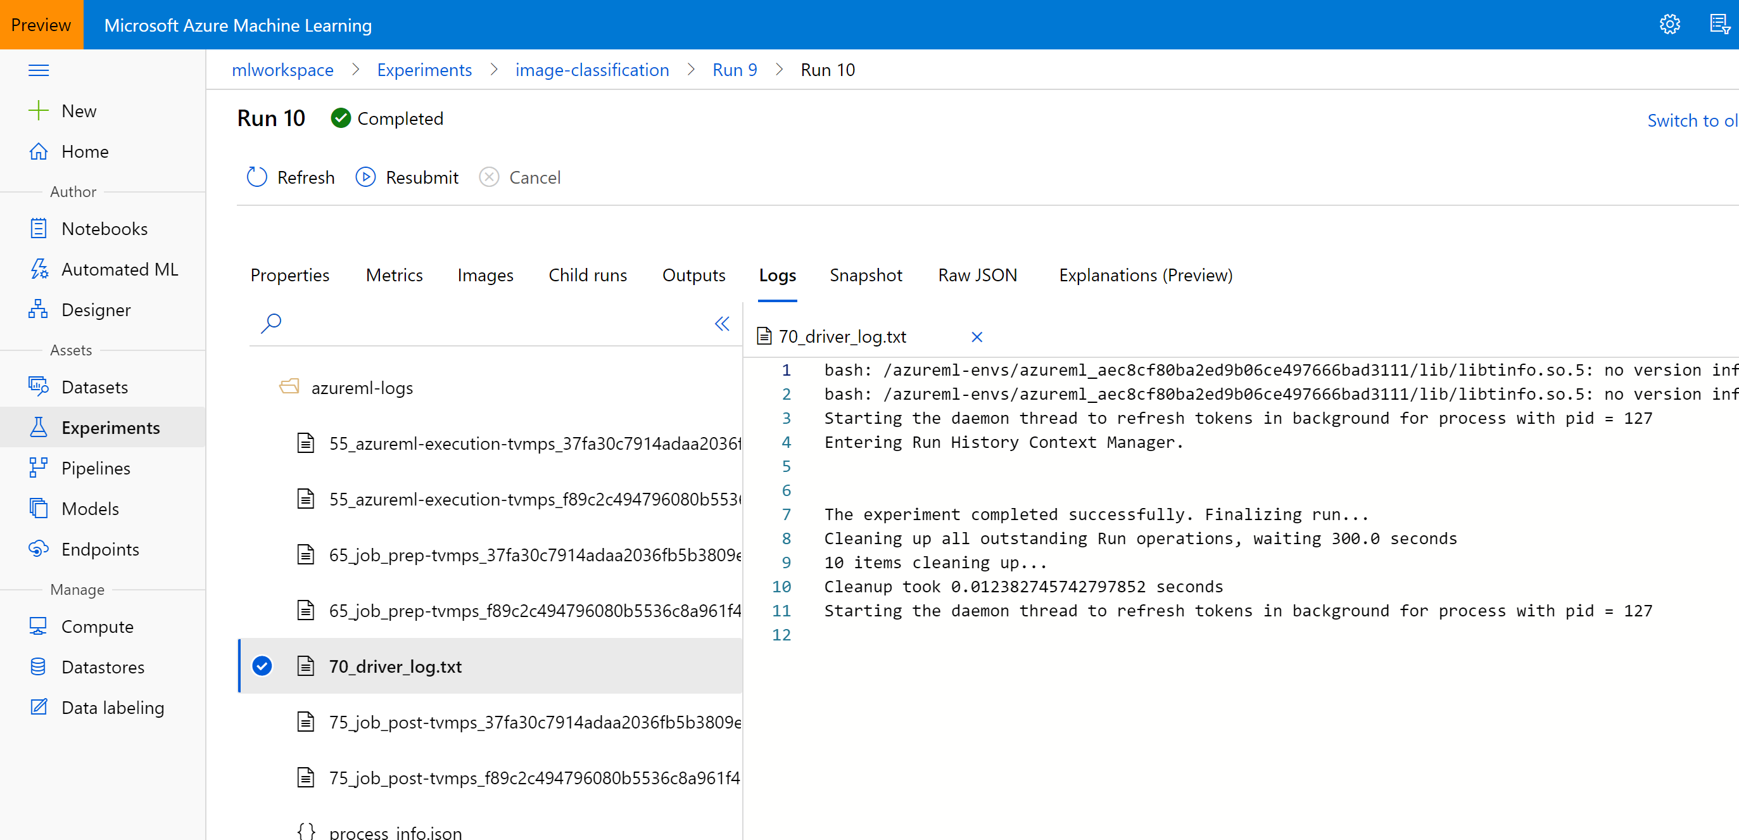Image resolution: width=1739 pixels, height=840 pixels.
Task: Expand the azureml-logs folder
Action: click(x=362, y=387)
